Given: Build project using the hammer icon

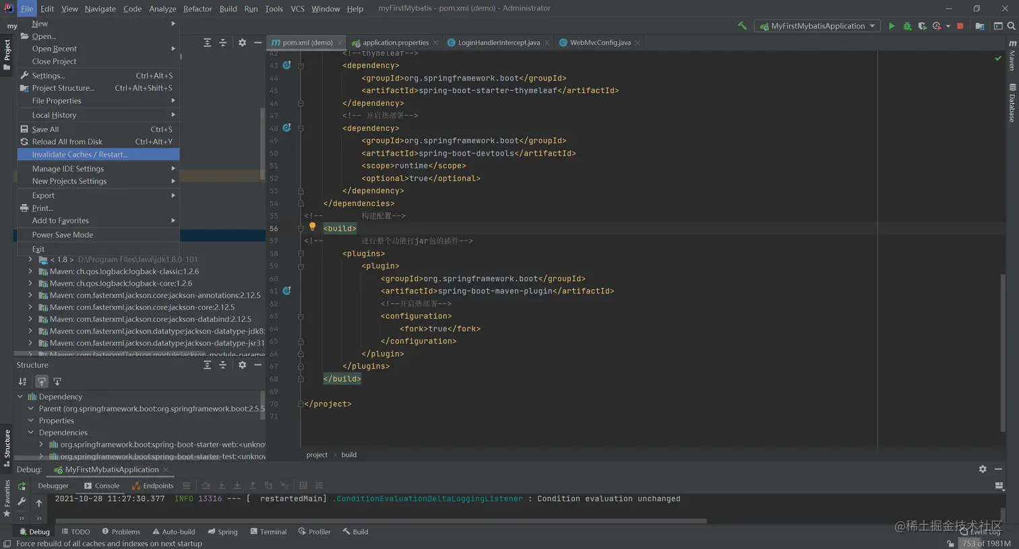Looking at the screenshot, I should point(742,26).
